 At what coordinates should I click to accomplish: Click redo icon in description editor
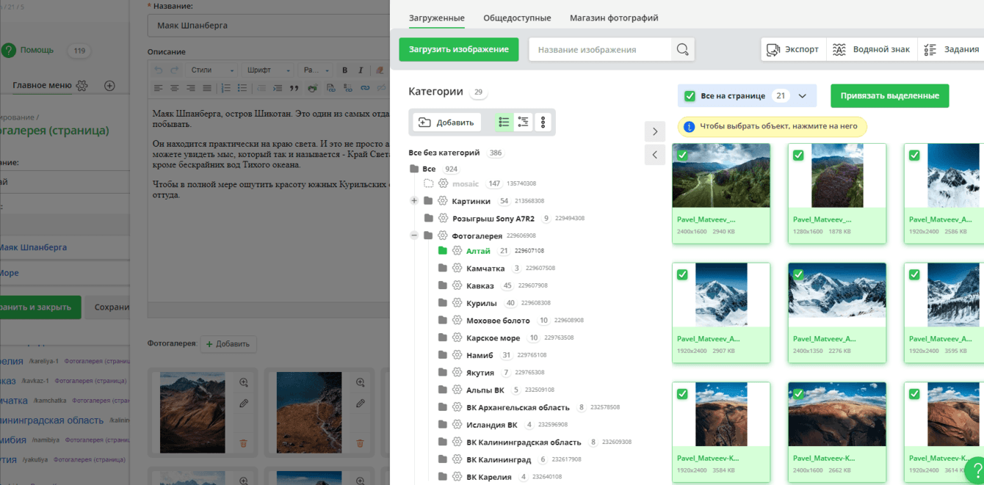click(175, 70)
